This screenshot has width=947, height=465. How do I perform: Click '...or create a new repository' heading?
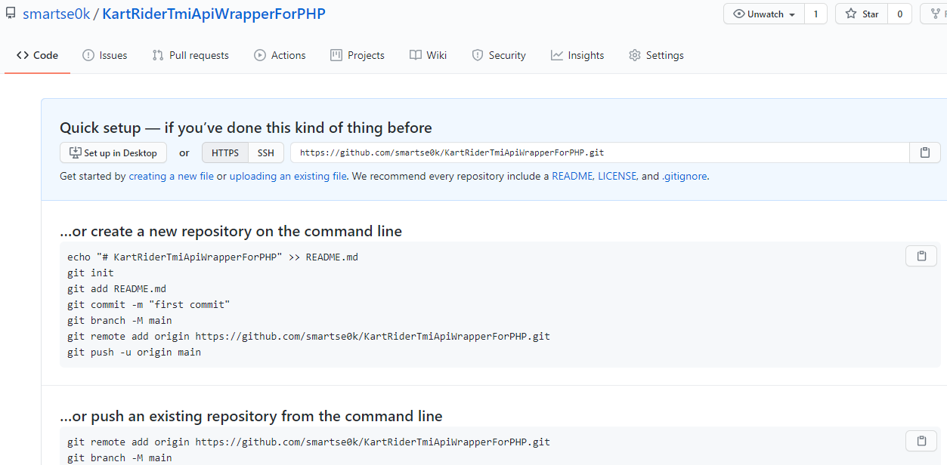click(231, 231)
